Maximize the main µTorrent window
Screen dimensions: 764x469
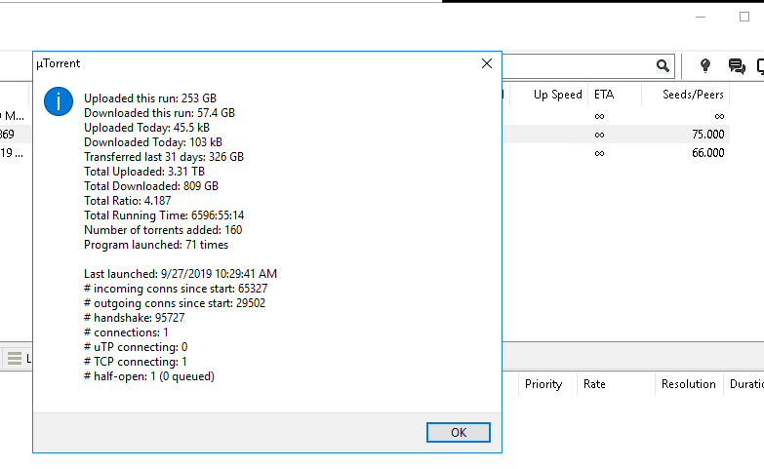tap(744, 17)
